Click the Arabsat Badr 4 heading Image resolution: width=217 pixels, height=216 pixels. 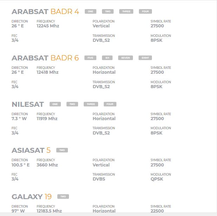tap(45, 12)
